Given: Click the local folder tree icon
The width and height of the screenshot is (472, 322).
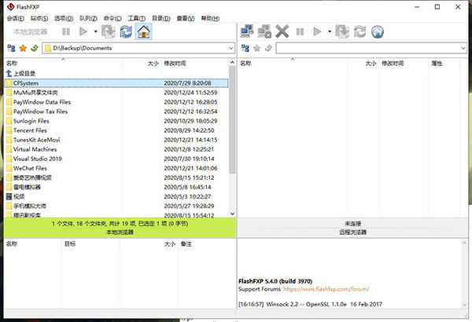Looking at the screenshot, I should tap(11, 48).
